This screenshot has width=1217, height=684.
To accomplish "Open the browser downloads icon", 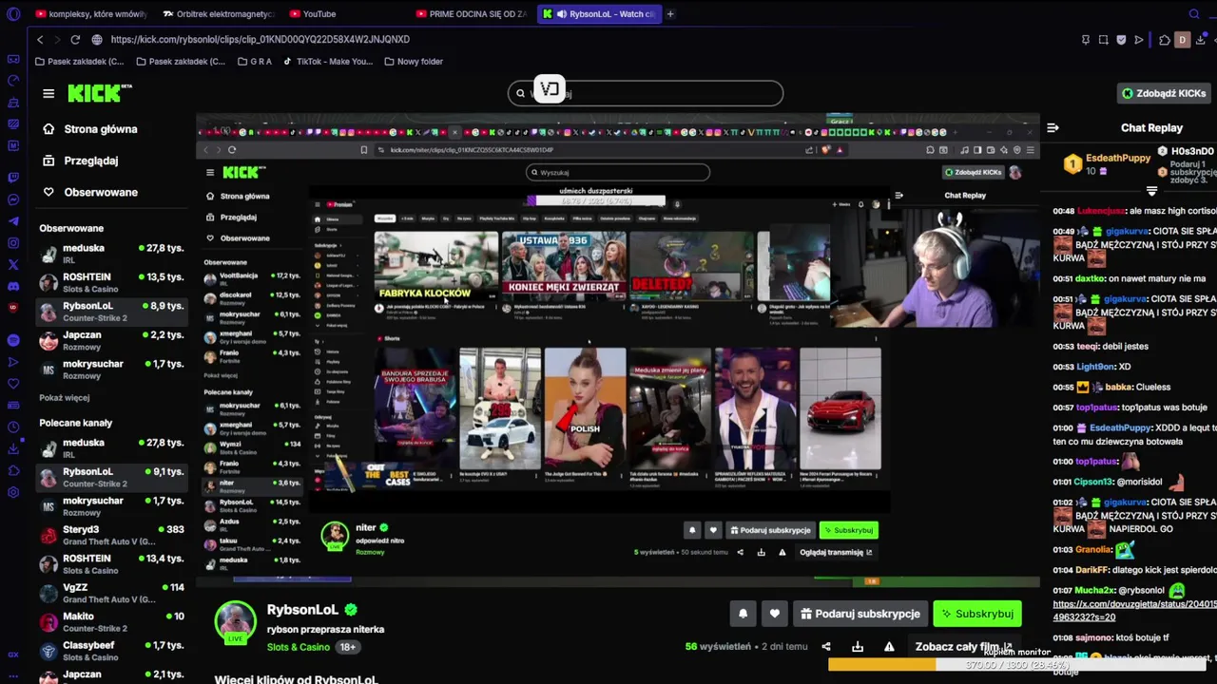I will click(1202, 40).
